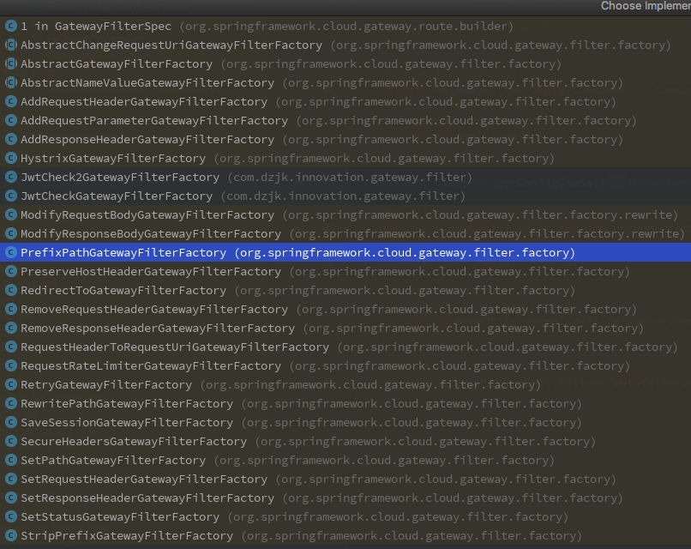Open RewritePathGatewayFilterFactory implementation
The width and height of the screenshot is (691, 549).
[x=345, y=403]
